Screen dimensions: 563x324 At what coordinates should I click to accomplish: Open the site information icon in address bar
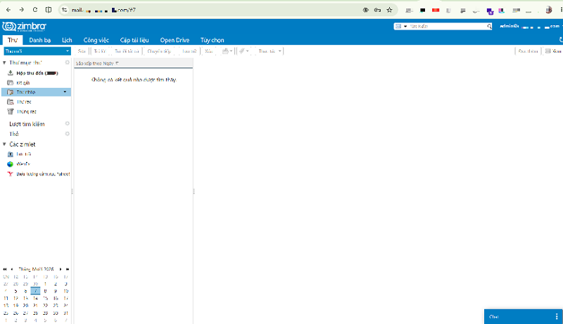[64, 10]
